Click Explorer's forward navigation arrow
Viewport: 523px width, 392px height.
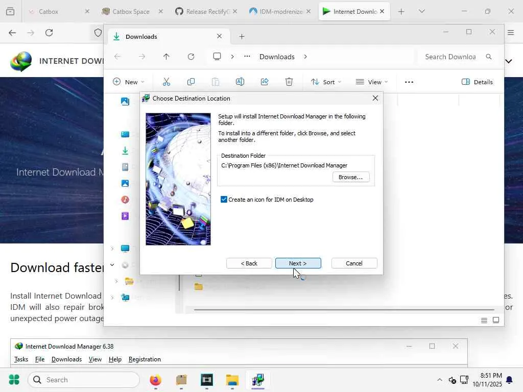pos(142,57)
